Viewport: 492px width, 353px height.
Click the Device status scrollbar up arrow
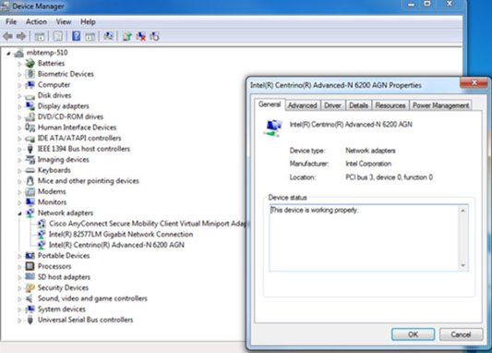[x=463, y=211]
